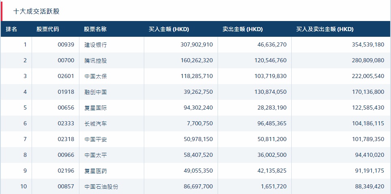Select 腾讯控股 stock name
Viewport: 391px width, 194px height.
(x=96, y=61)
